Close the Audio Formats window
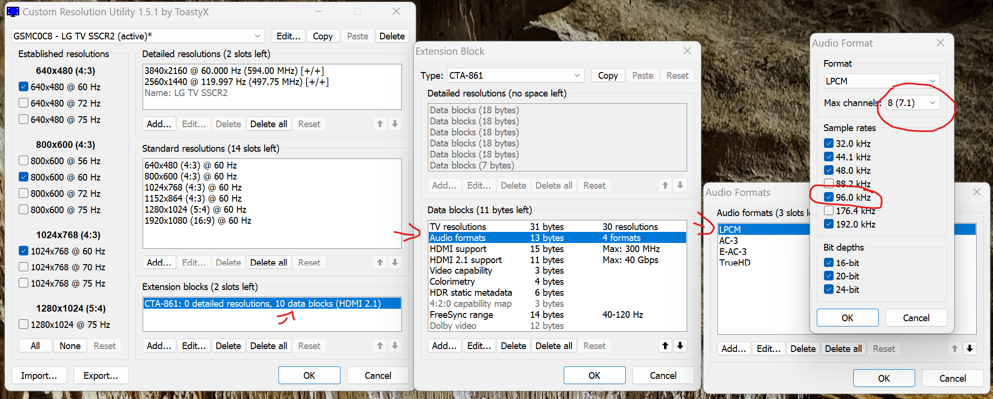Image resolution: width=993 pixels, height=399 pixels. (x=977, y=192)
